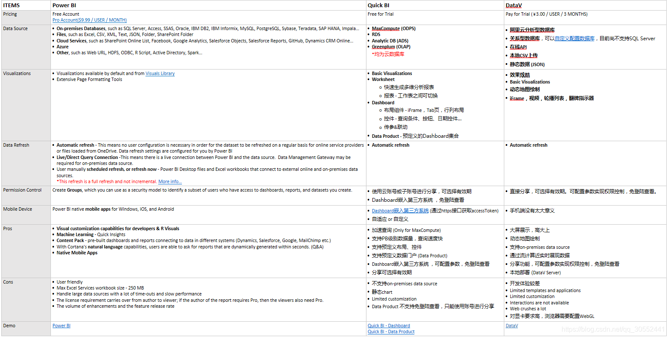This screenshot has width=668, height=337.
Task: Click the Machine Learning - Quick Insights bullet
Action: point(91,234)
